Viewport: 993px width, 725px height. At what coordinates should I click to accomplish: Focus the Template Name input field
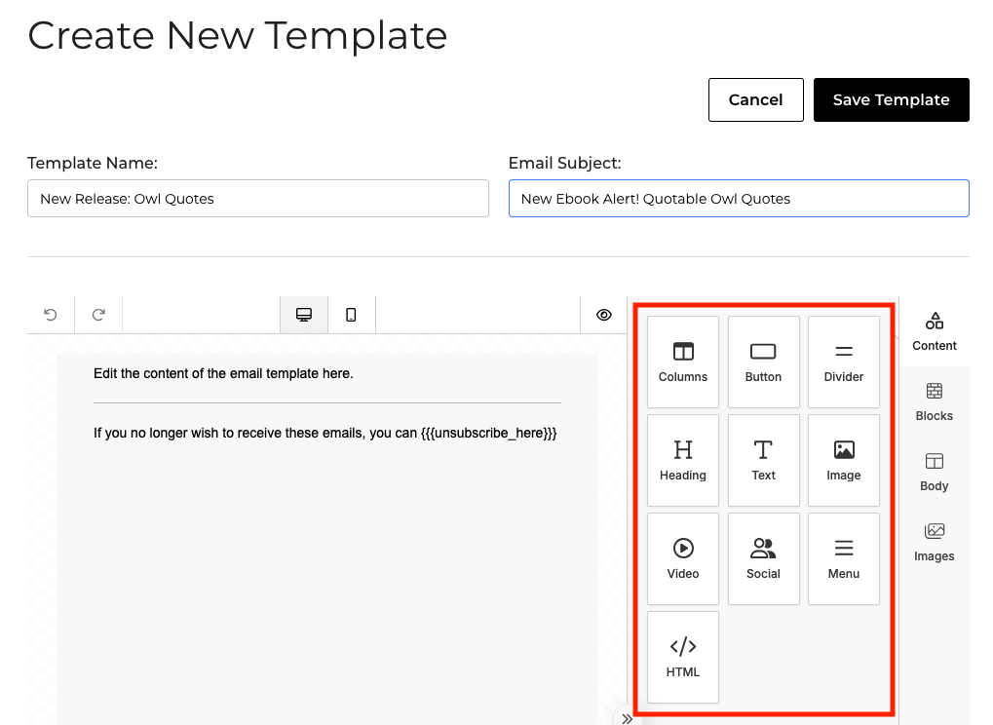(257, 198)
